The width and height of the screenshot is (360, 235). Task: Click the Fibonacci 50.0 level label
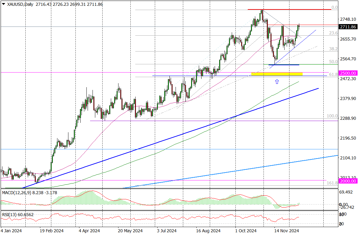(x=333, y=62)
